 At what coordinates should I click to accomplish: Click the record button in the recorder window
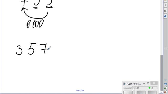[x=128, y=92]
